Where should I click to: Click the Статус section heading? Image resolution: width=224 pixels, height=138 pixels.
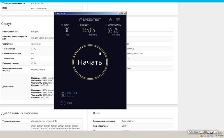click(x=6, y=24)
